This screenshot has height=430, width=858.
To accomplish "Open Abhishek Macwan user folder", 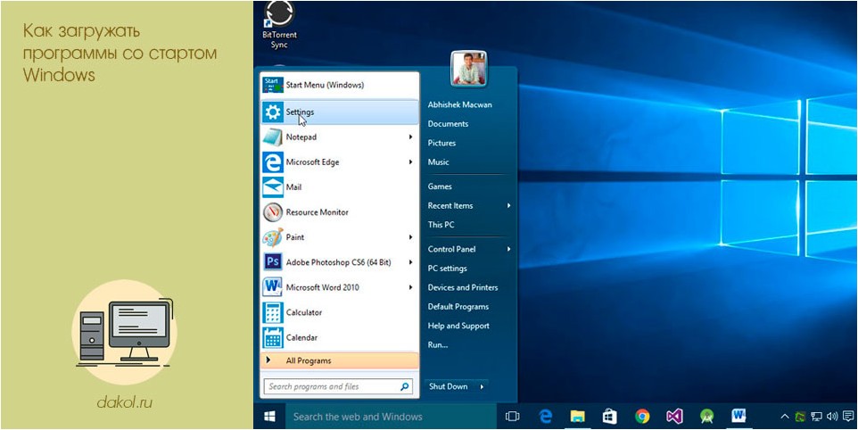I will pos(459,105).
